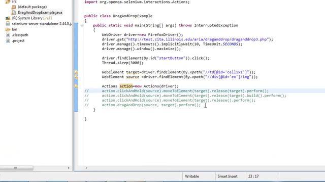Select the JRE System Library entry
325x182 pixels.
(x=31, y=18)
